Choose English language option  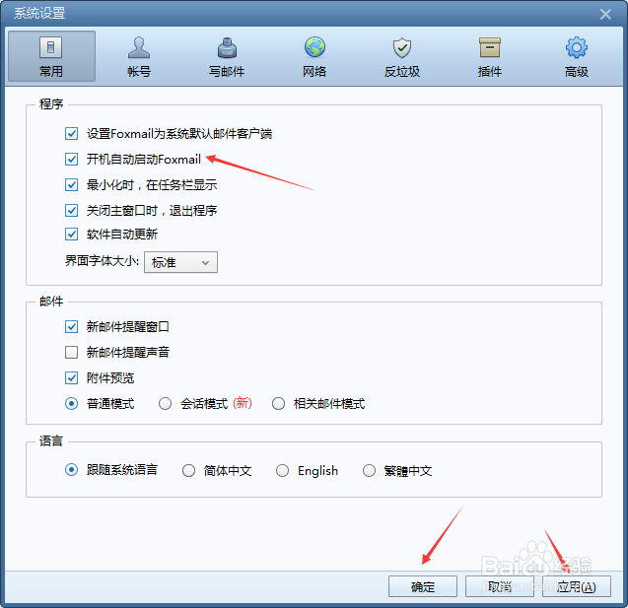[282, 470]
